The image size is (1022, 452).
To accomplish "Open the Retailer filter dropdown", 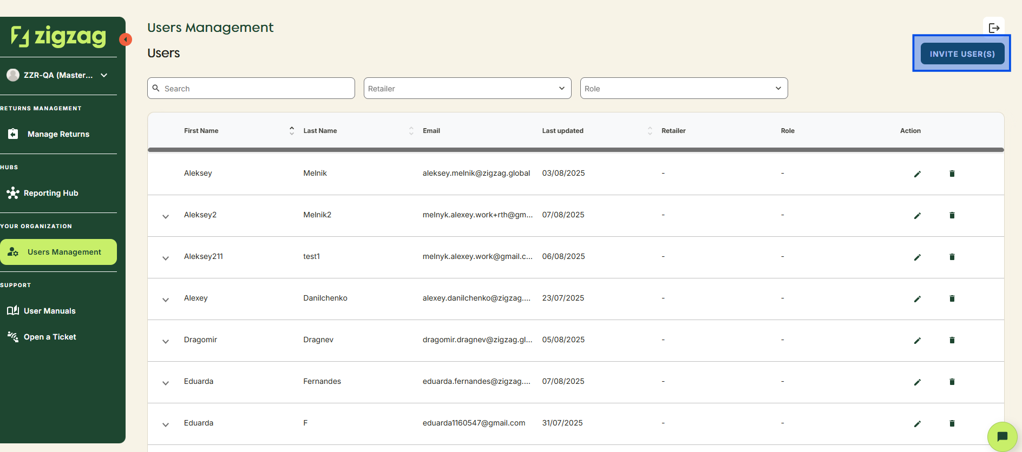I will coord(467,88).
